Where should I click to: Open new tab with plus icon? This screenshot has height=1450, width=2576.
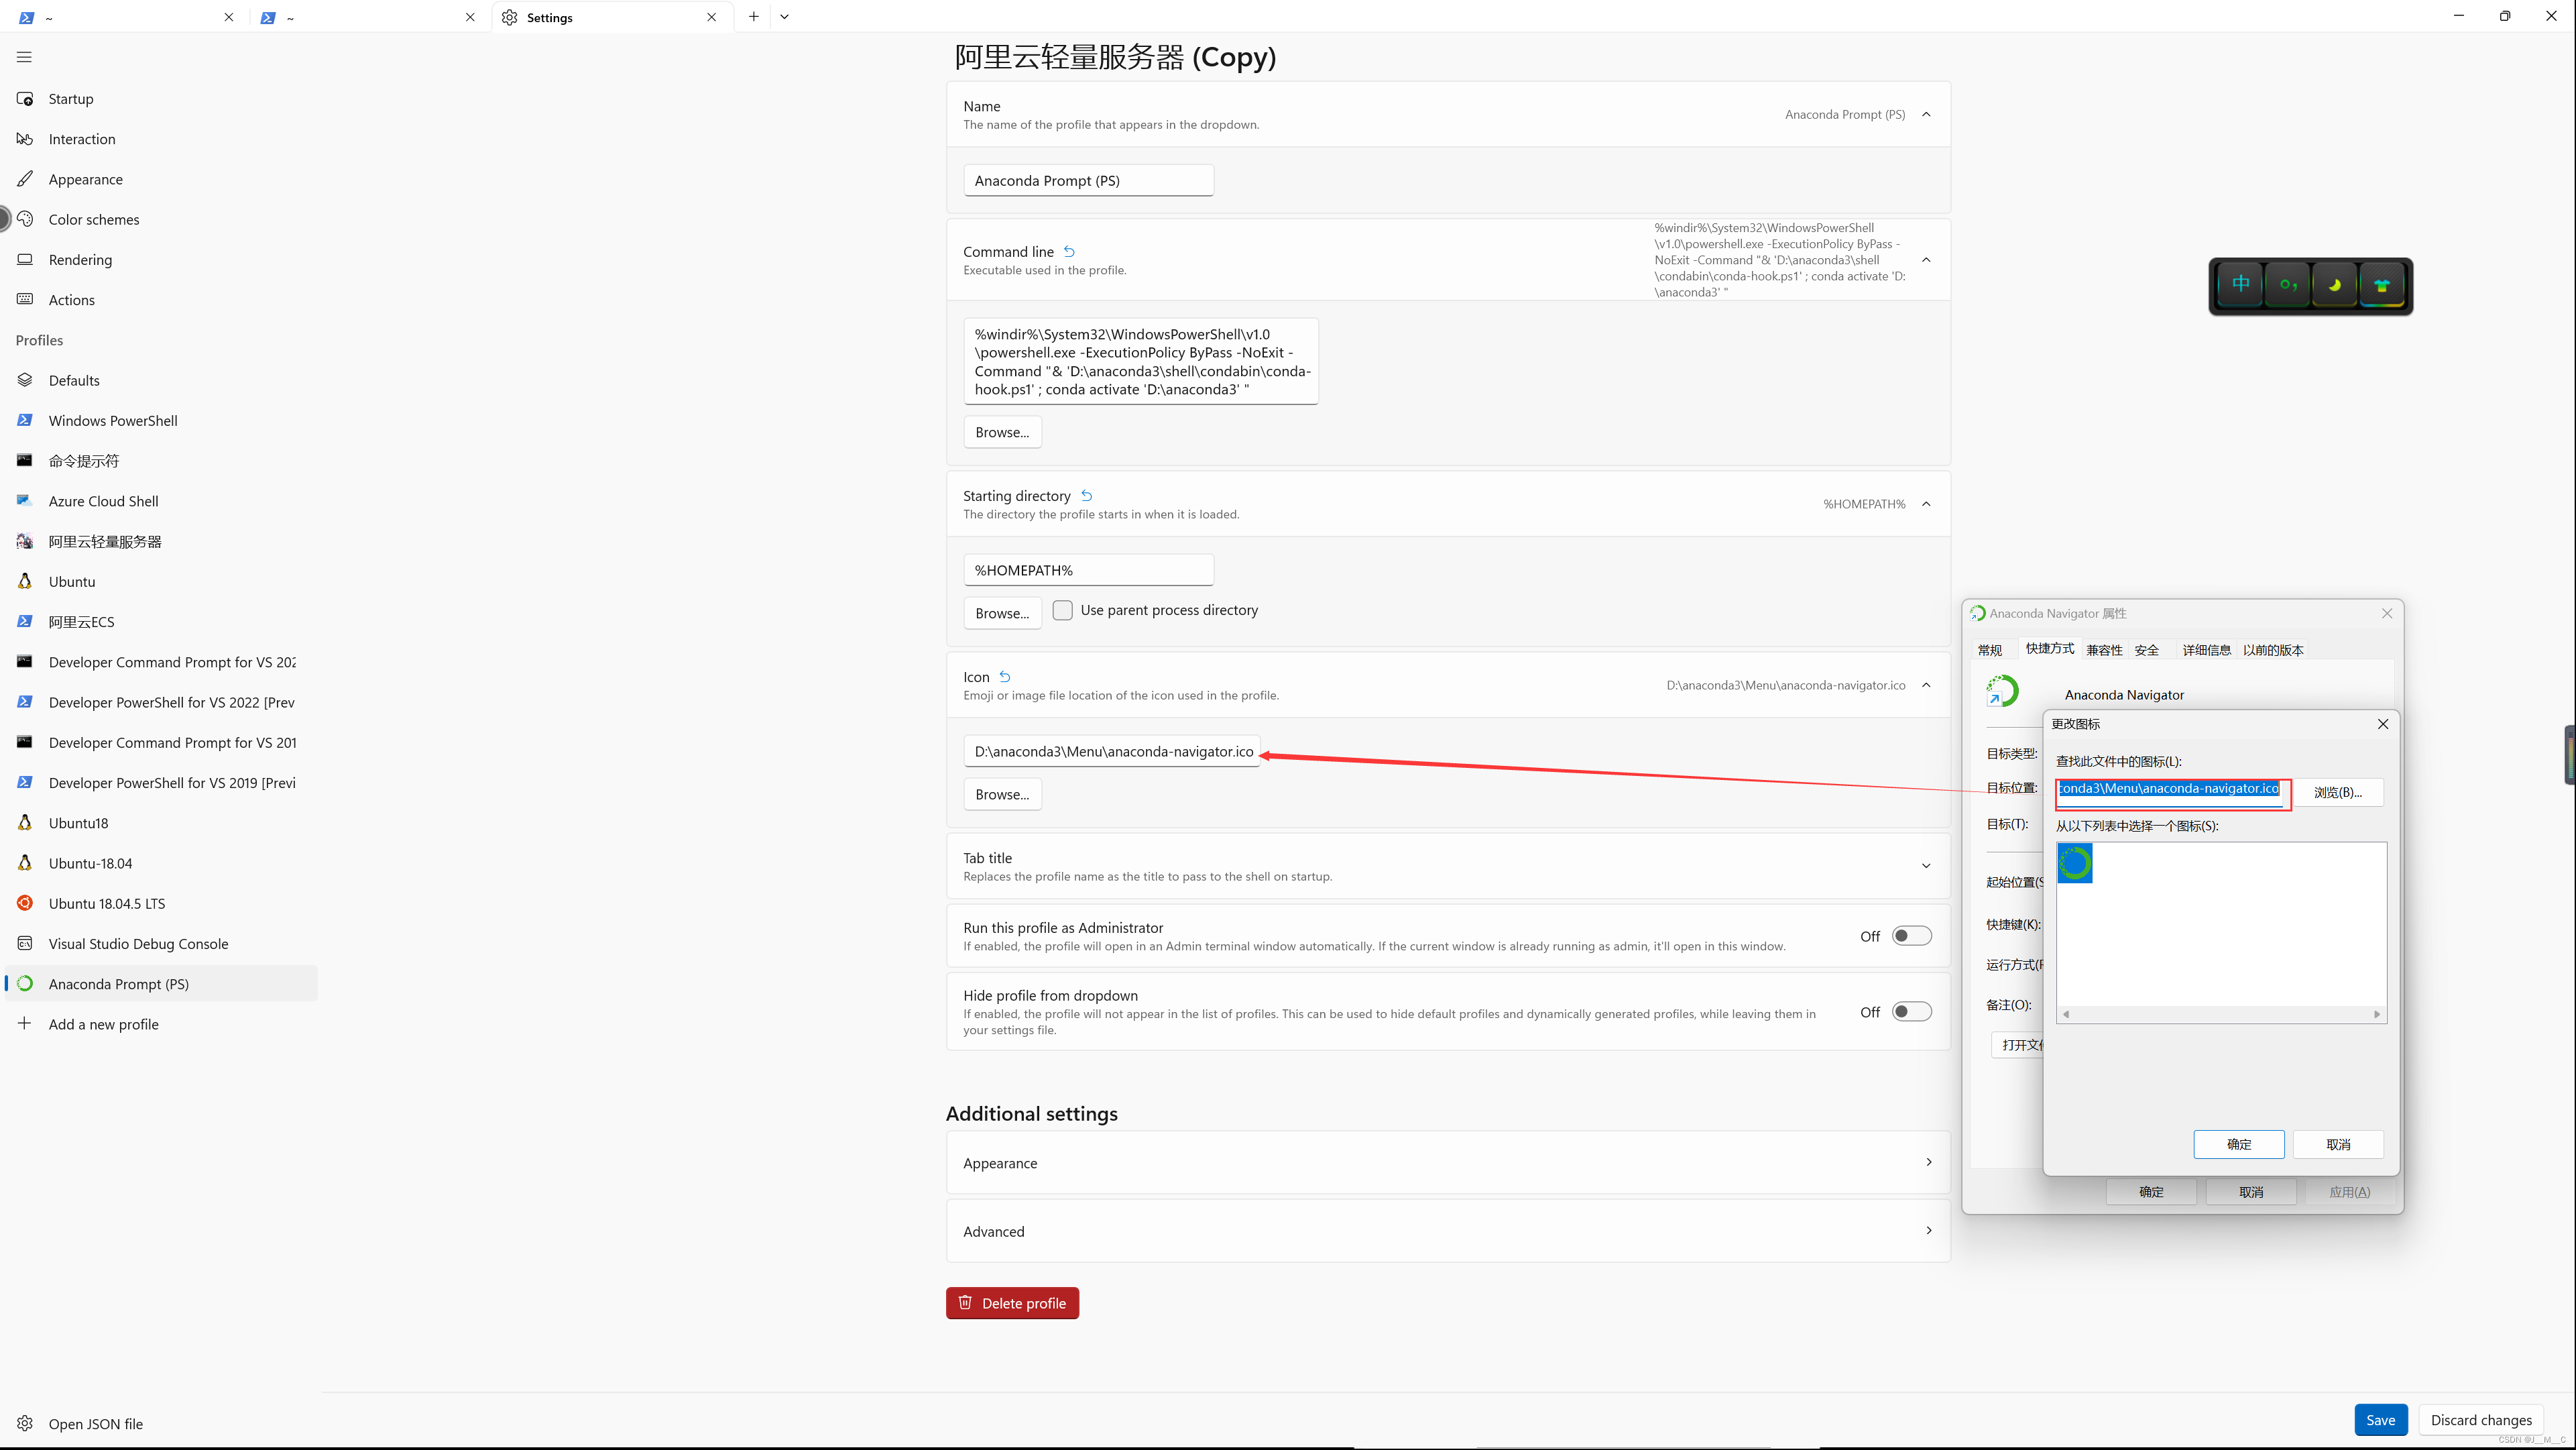pos(753,17)
